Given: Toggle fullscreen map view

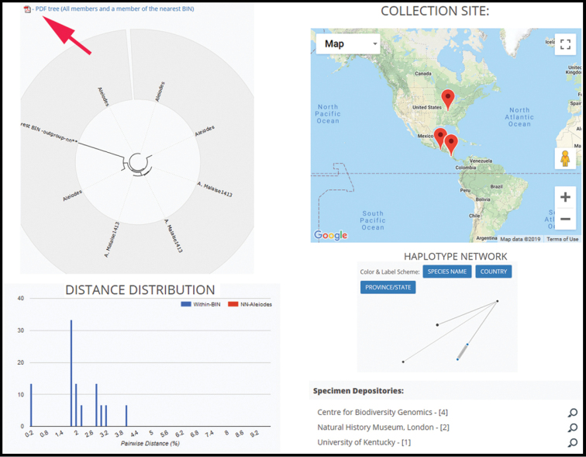Looking at the screenshot, I should point(565,44).
